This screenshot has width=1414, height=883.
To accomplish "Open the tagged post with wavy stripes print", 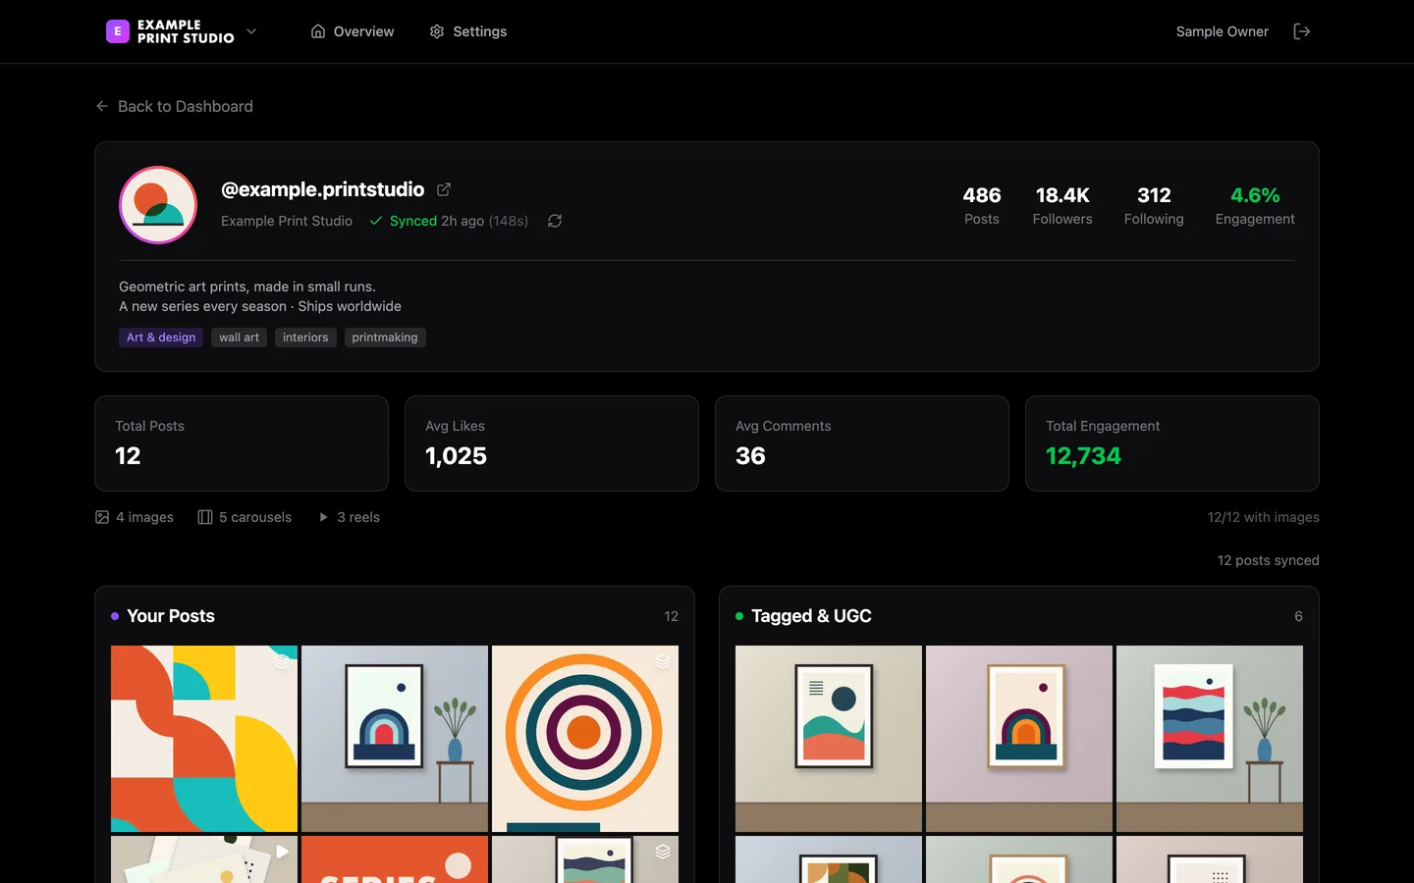I will [x=1210, y=739].
